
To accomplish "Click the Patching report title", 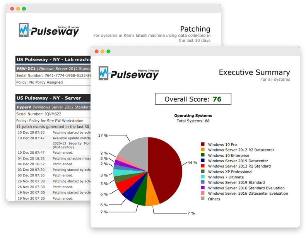I will tap(195, 29).
